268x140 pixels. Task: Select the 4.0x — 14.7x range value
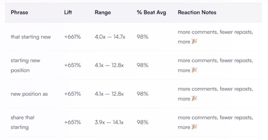[x=110, y=37]
